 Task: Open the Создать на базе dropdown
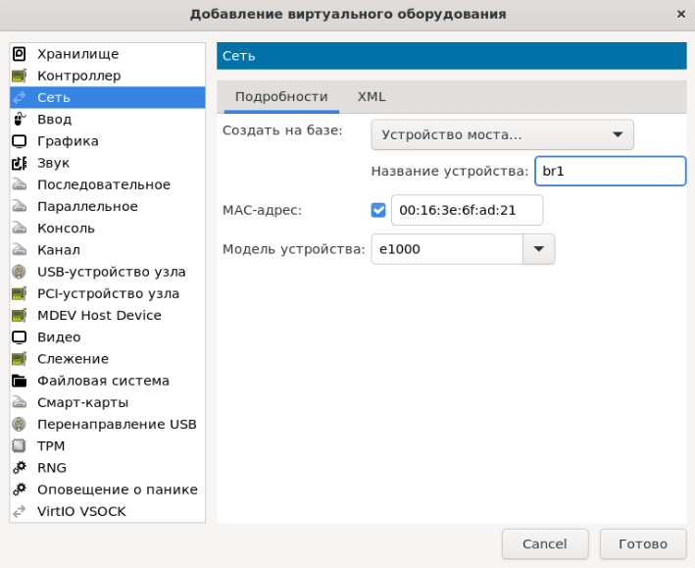(502, 134)
